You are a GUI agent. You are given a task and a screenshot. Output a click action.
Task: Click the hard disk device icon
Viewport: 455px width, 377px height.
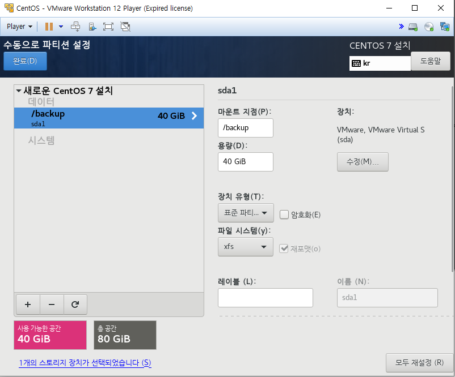pos(413,27)
